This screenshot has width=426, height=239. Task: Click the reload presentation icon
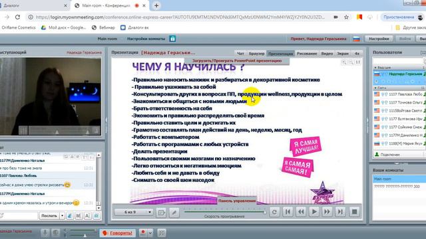274,212
